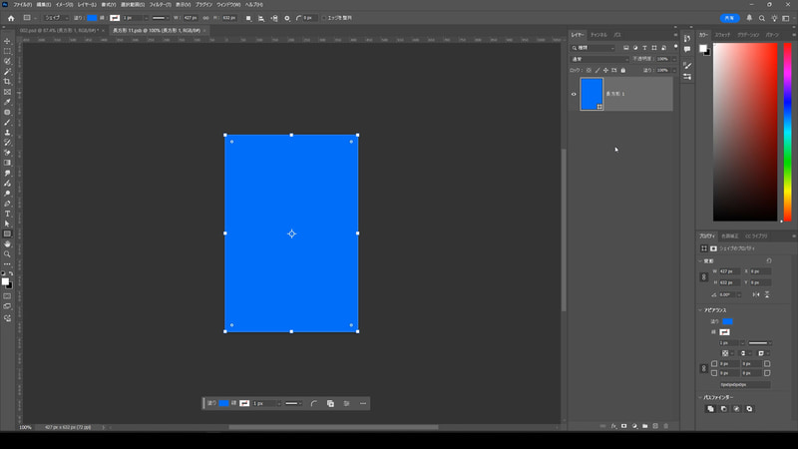The height and width of the screenshot is (449, 798).
Task: Open the Brush Settings panel icon in dock
Action: pos(687,66)
